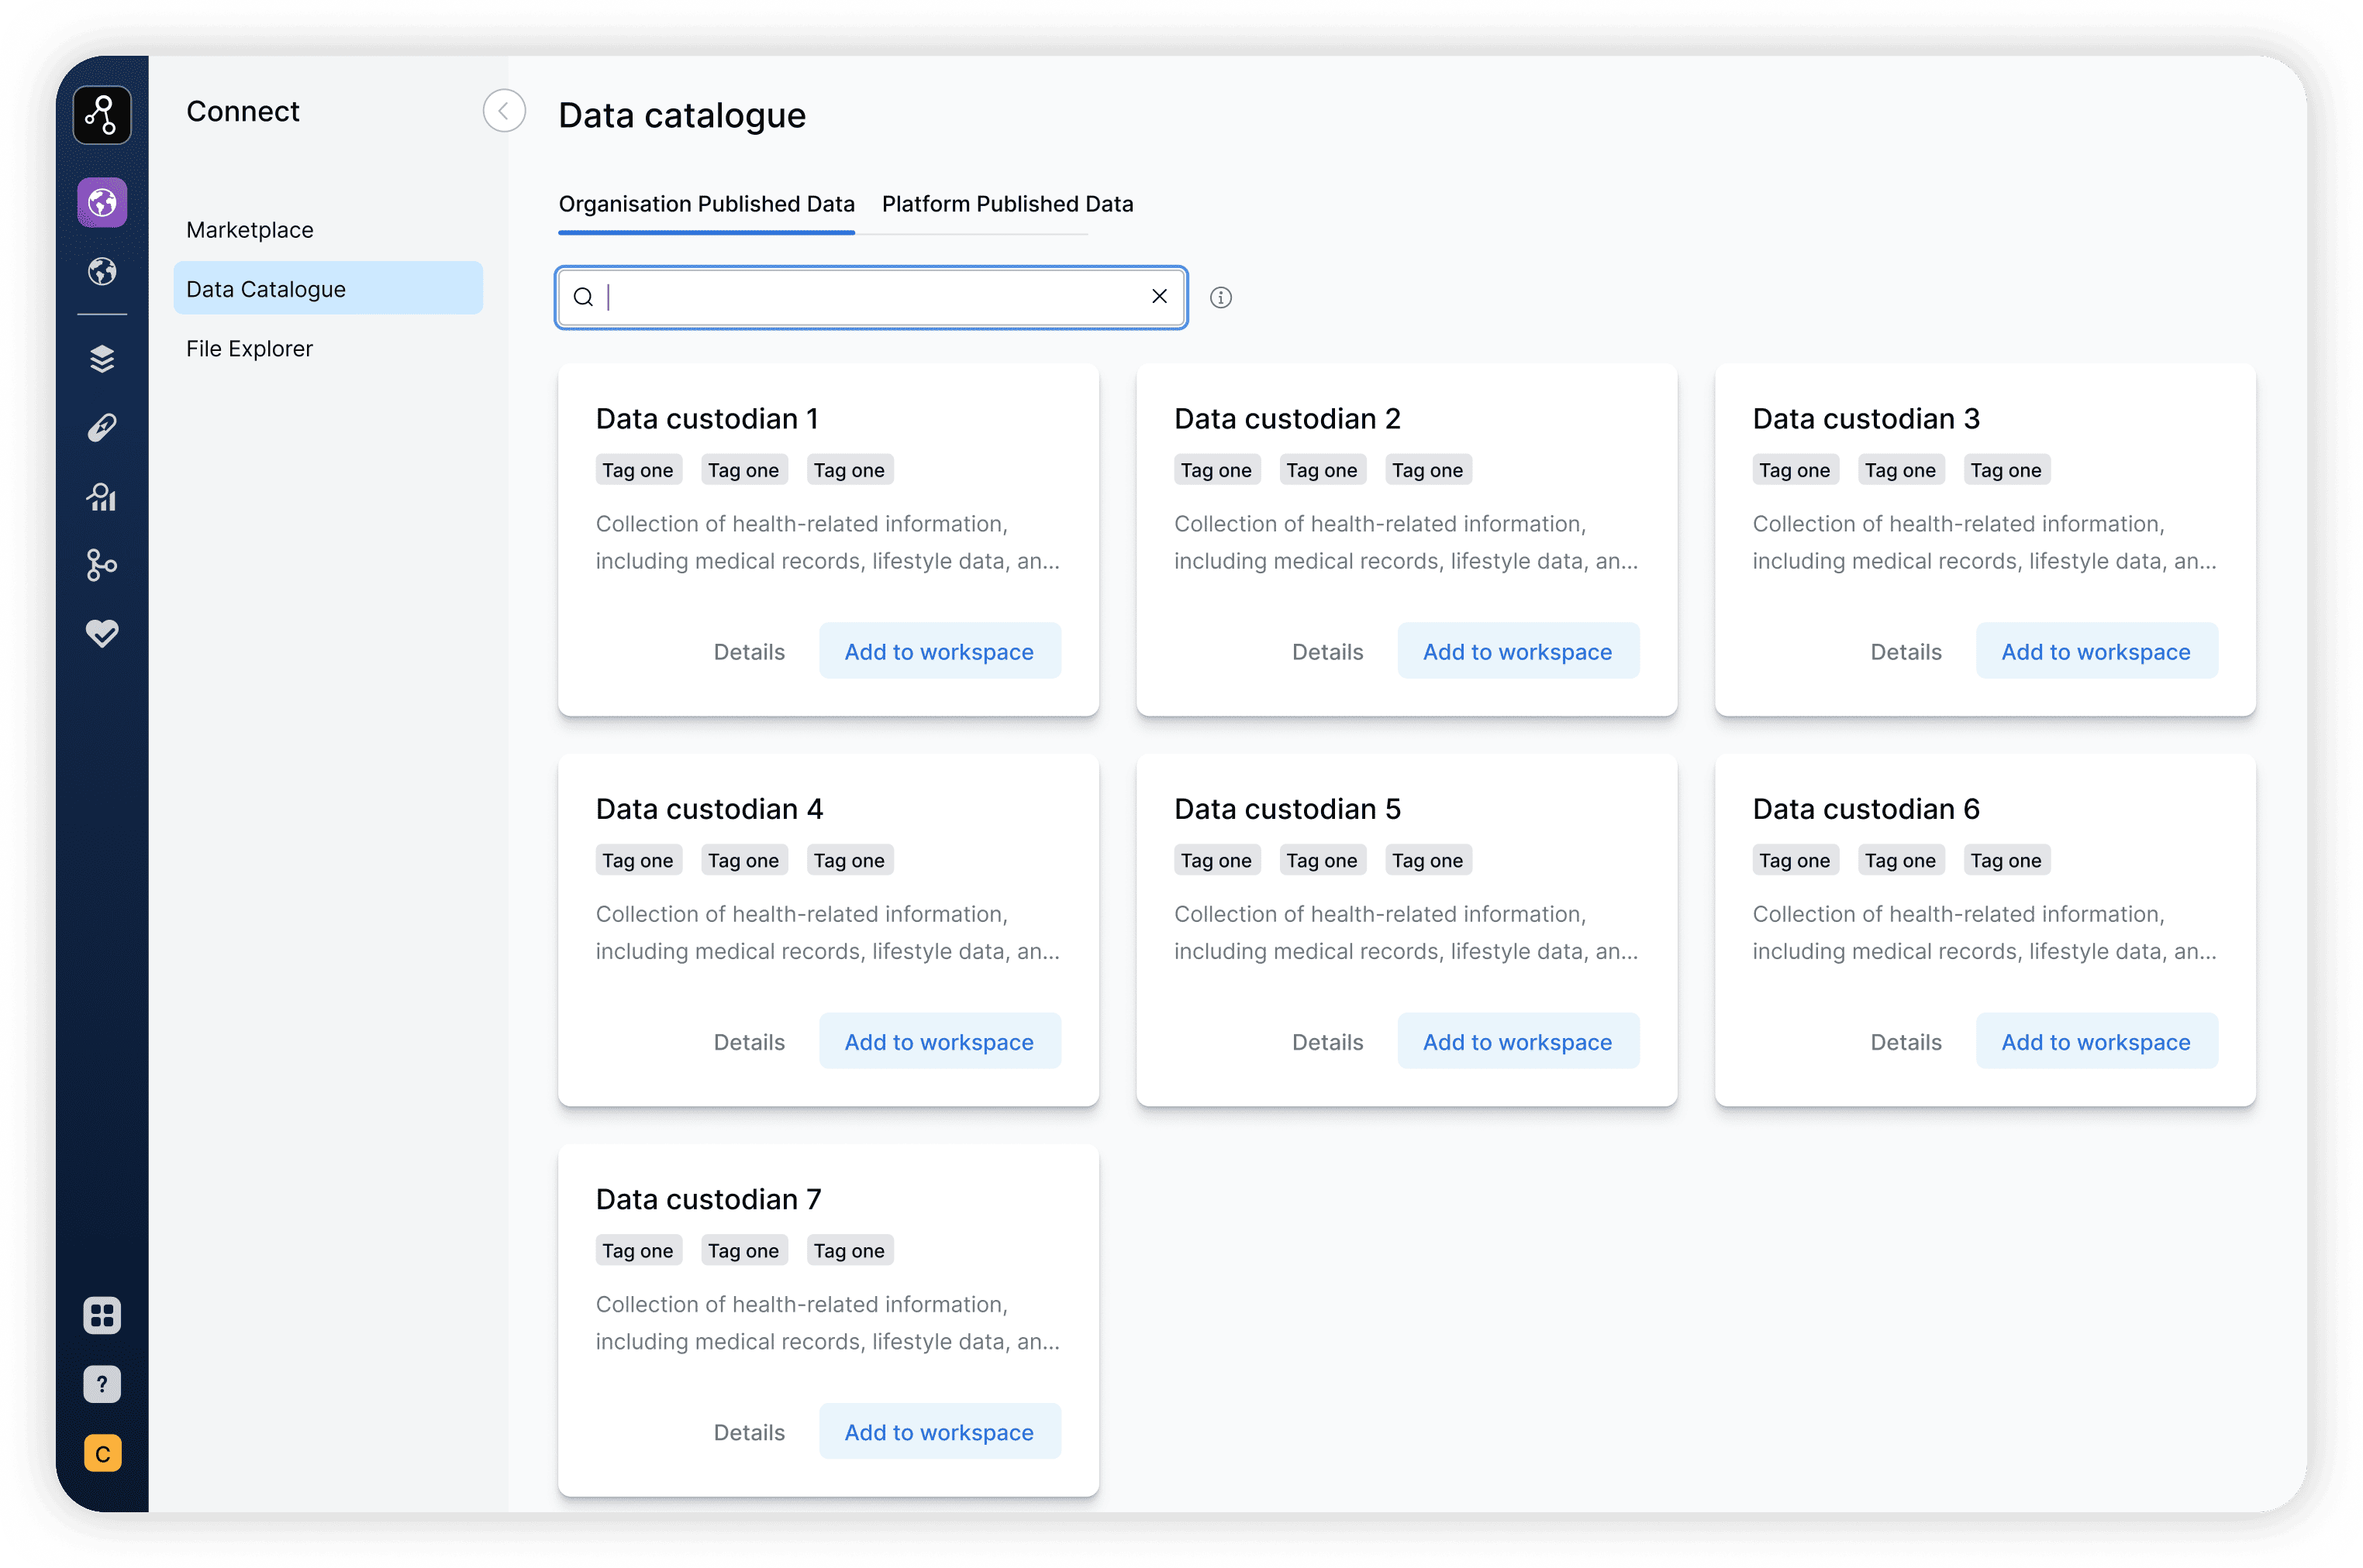This screenshot has height=1568, width=2363.
Task: Click the Data custodian 4 card title
Action: click(x=709, y=808)
